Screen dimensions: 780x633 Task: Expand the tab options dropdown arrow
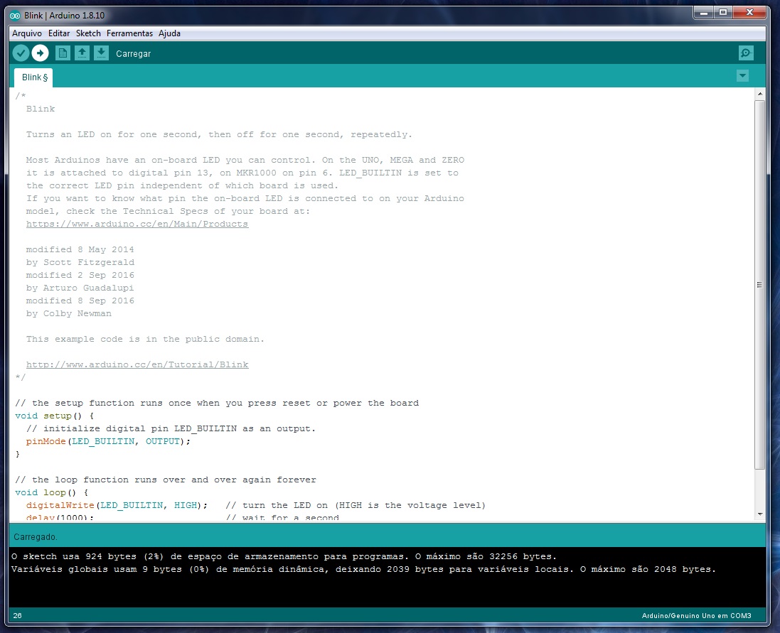743,76
